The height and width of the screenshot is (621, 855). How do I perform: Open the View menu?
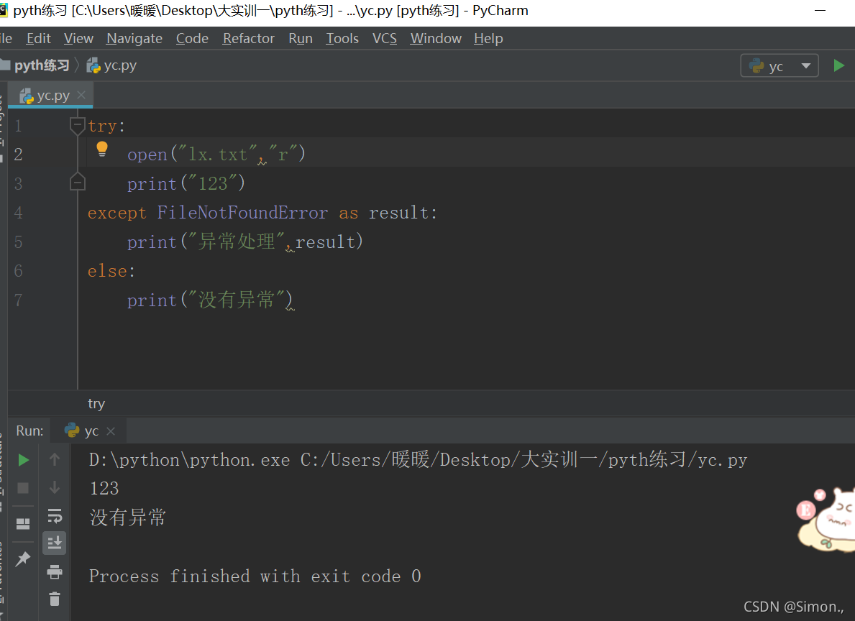click(78, 39)
